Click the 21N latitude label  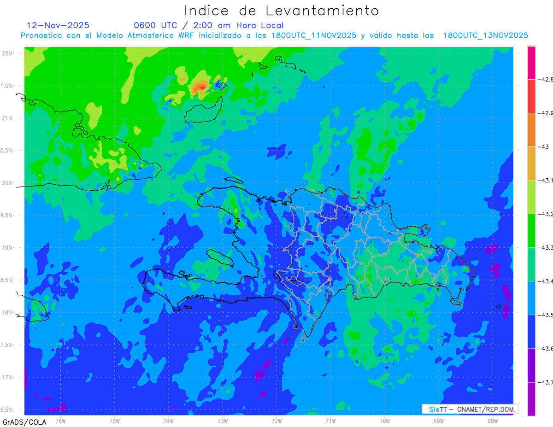[7, 118]
